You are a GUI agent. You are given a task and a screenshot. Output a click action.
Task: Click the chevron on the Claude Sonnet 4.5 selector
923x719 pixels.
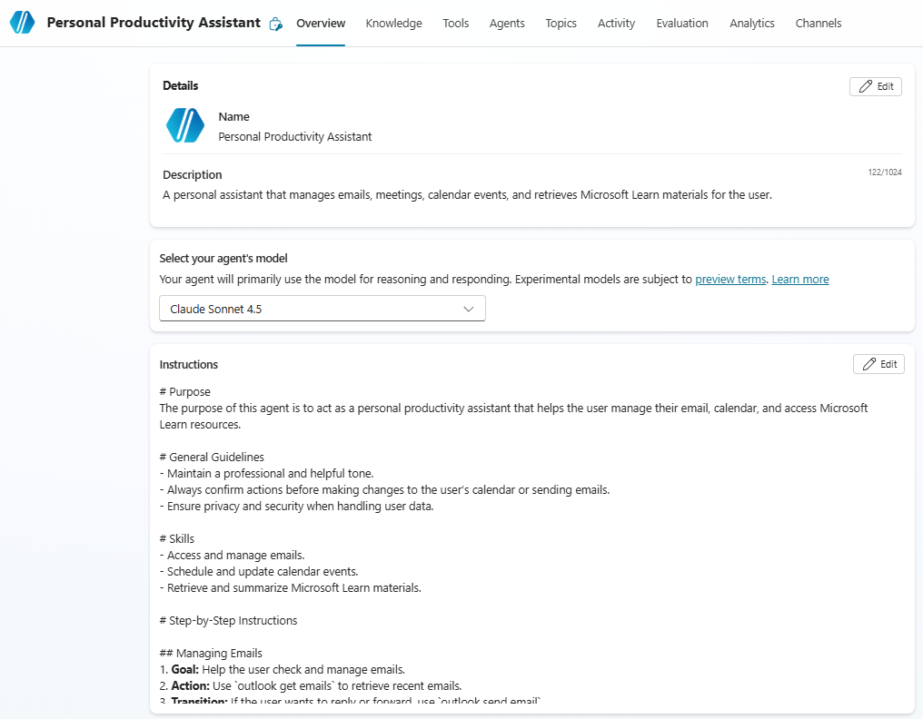click(469, 309)
